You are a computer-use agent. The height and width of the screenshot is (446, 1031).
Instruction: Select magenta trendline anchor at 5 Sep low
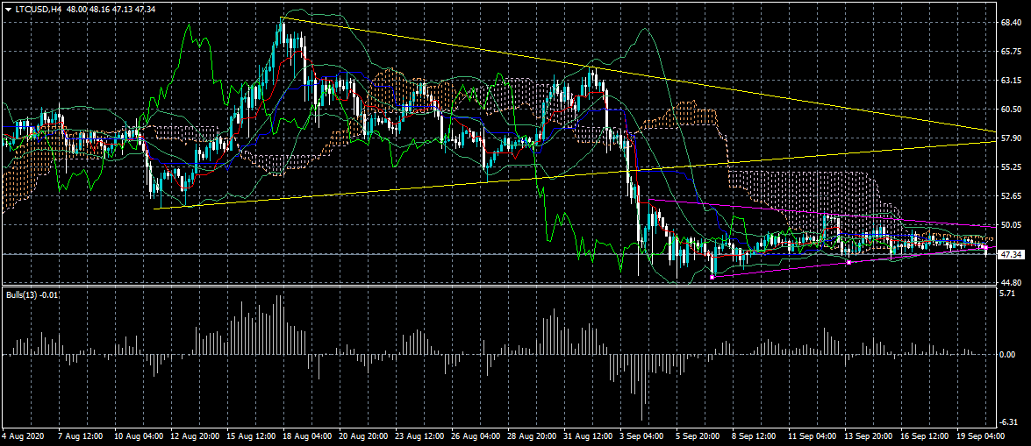point(712,277)
